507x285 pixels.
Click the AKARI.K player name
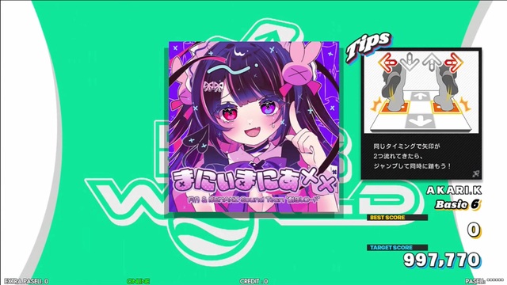click(454, 190)
